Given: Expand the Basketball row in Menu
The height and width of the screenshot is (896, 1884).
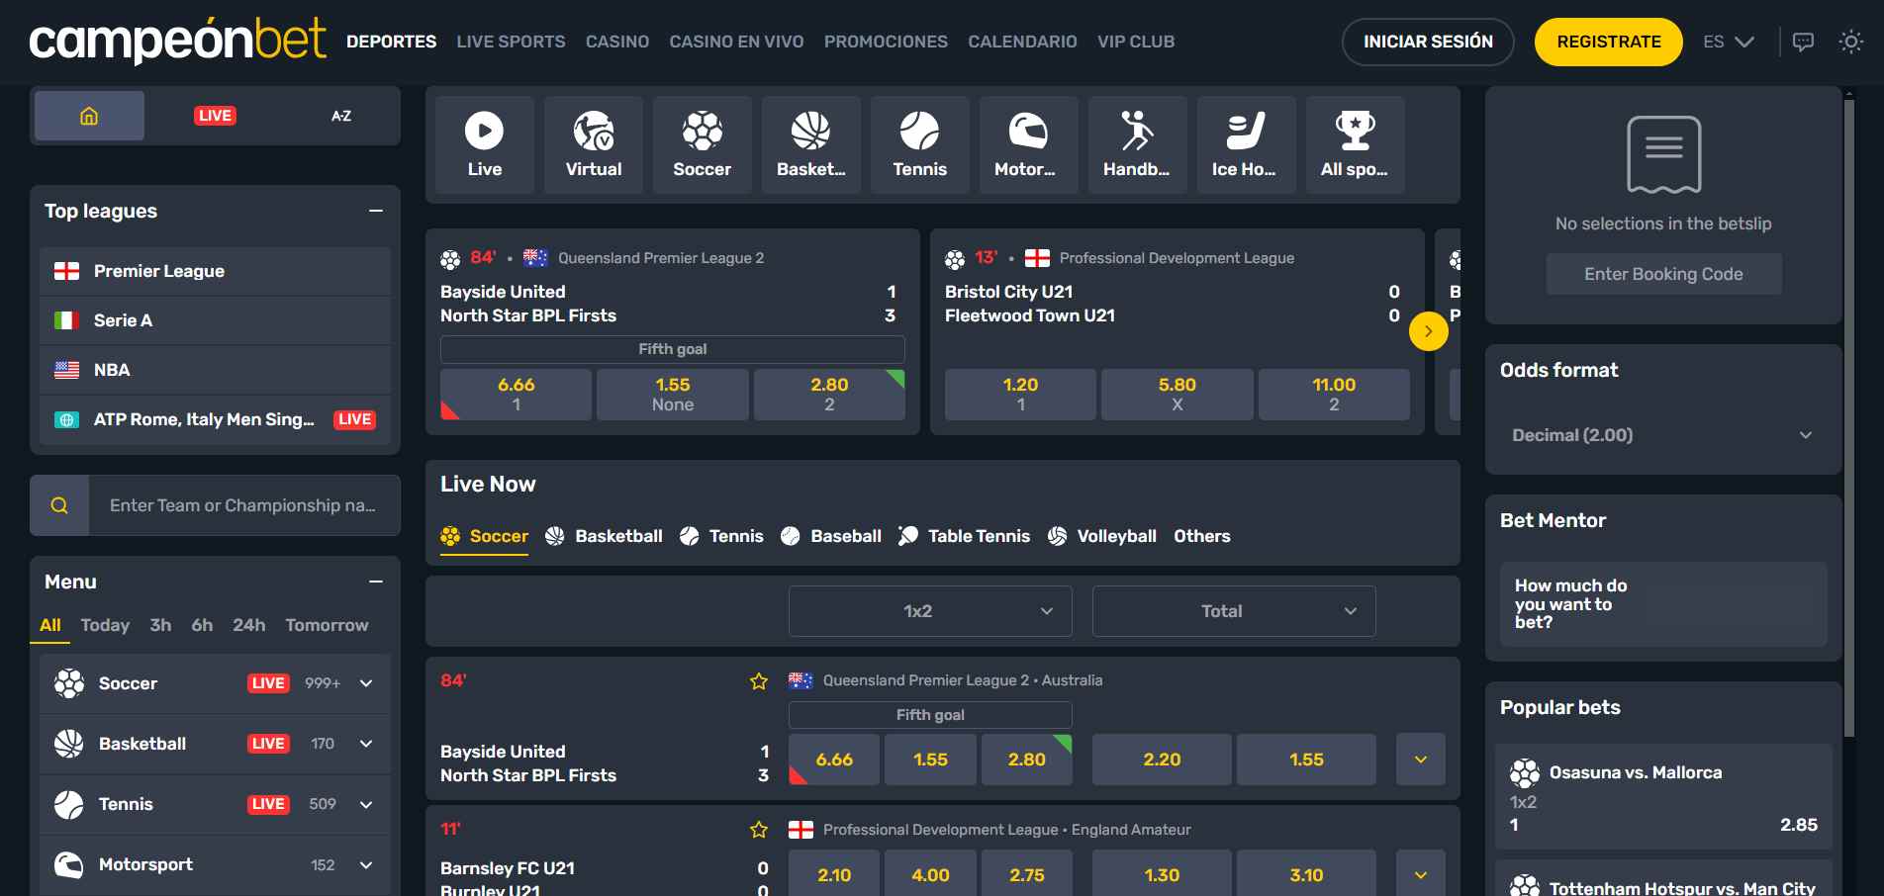Looking at the screenshot, I should point(366,744).
